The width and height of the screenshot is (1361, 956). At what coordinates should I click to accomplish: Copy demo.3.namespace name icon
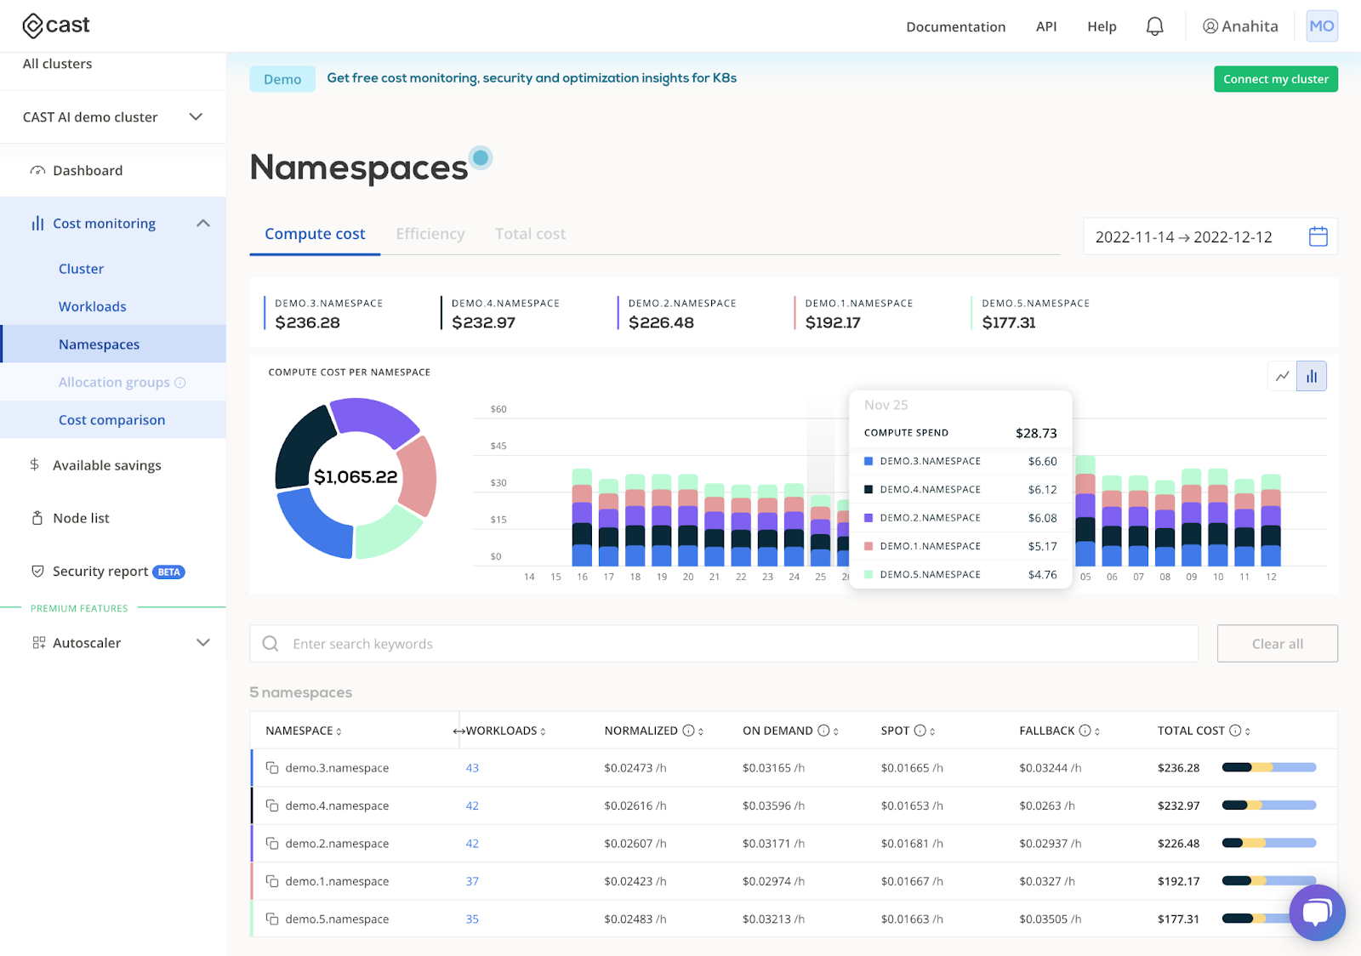click(x=272, y=768)
